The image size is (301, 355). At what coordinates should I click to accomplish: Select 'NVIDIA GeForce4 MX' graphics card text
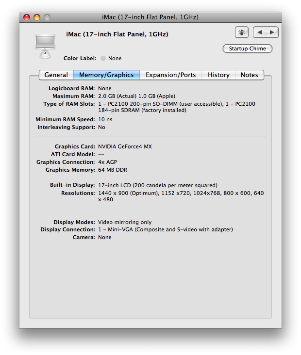pos(125,146)
